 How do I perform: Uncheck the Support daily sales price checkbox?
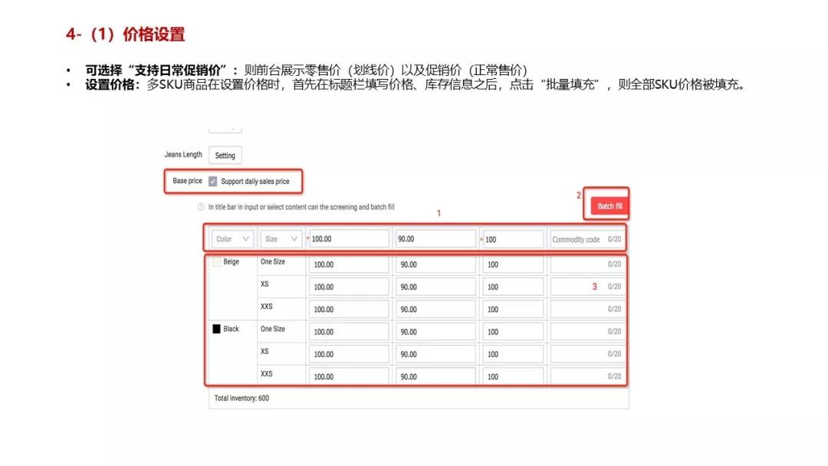coord(212,181)
